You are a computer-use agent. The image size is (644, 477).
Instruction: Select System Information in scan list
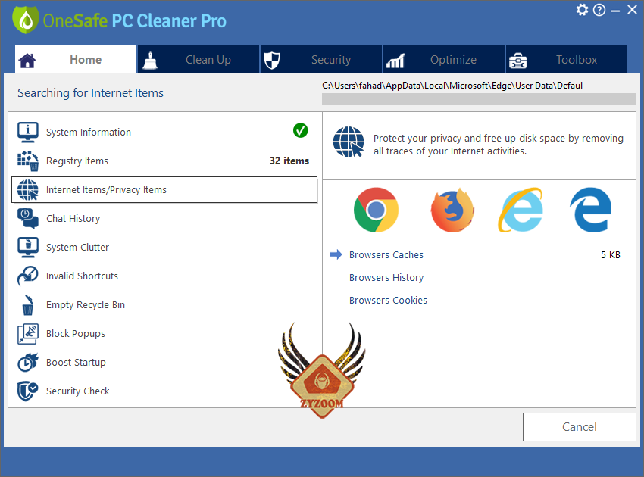pyautogui.click(x=164, y=132)
